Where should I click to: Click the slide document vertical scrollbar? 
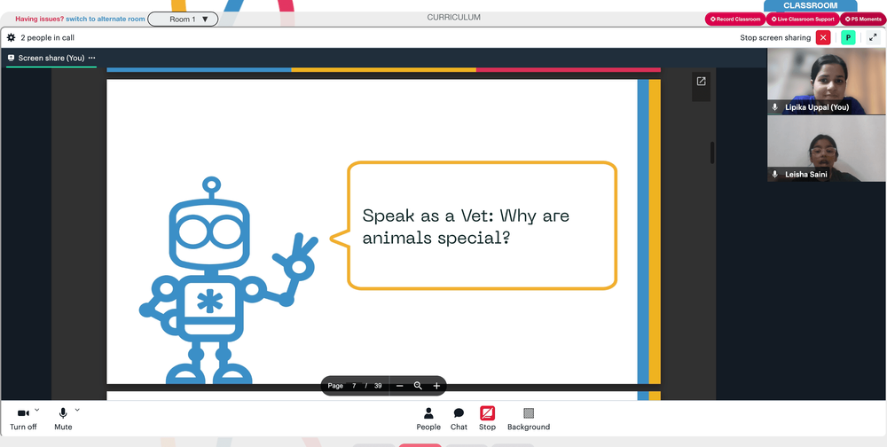tap(712, 153)
